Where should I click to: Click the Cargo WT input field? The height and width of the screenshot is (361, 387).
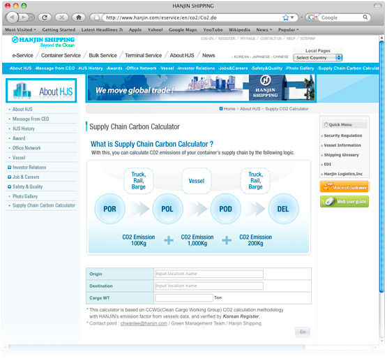[184, 297]
